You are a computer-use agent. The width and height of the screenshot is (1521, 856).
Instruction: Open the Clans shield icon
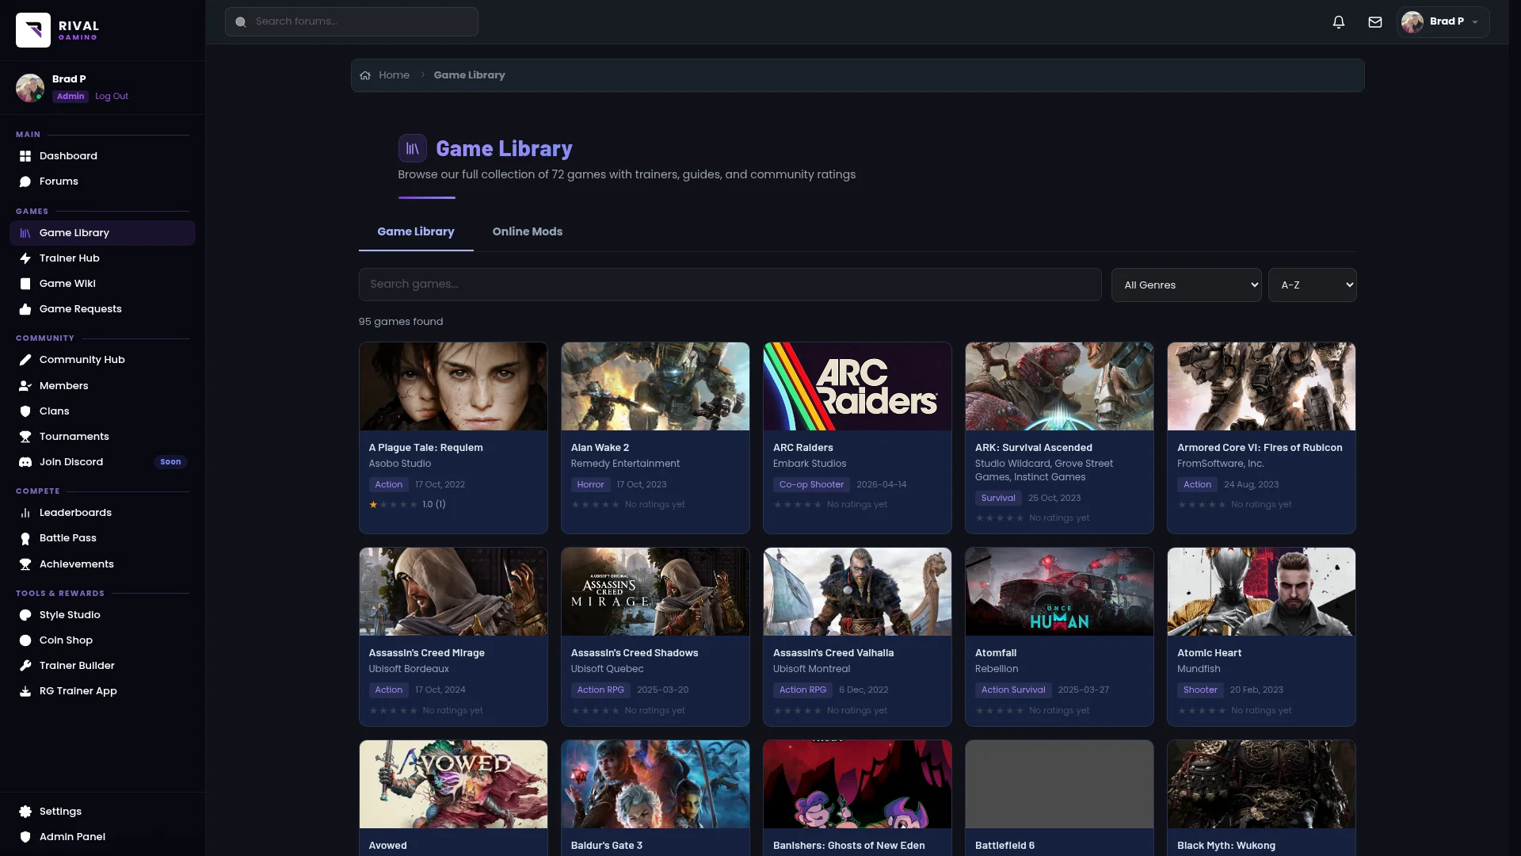25,411
